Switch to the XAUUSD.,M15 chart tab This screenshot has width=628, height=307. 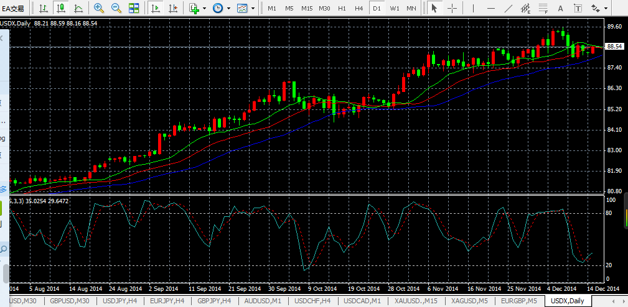coord(416,301)
